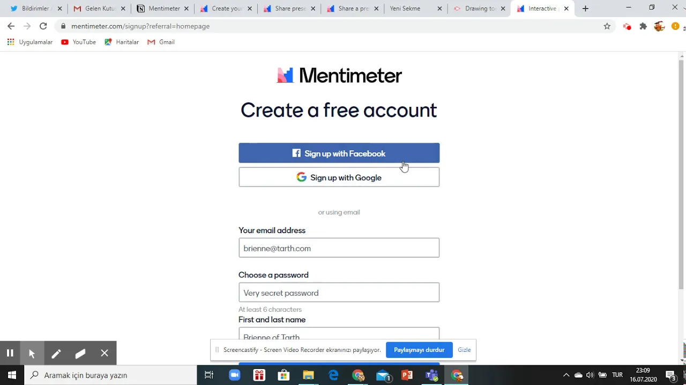Viewport: 686px width, 385px height.
Task: Open the Zoom app from the taskbar
Action: (234, 375)
